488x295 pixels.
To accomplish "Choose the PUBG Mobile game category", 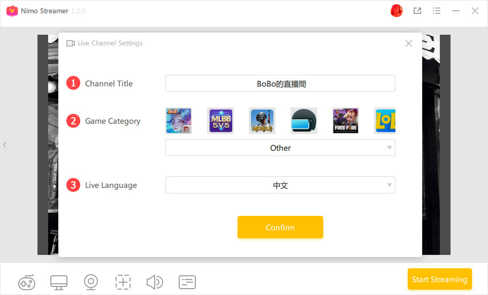I will pos(262,121).
